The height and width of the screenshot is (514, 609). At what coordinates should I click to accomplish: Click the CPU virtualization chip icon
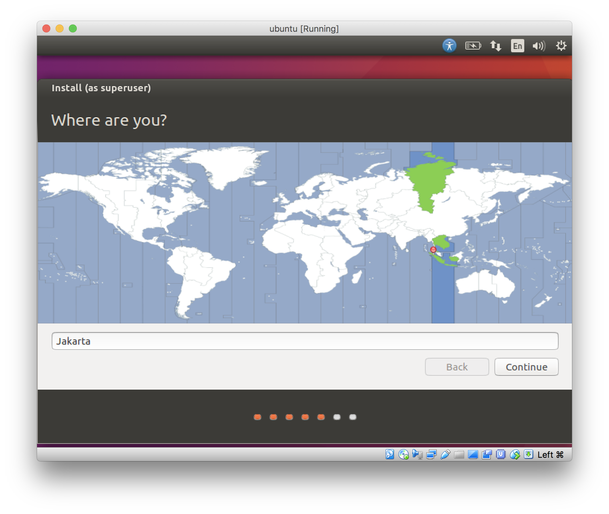(x=501, y=454)
